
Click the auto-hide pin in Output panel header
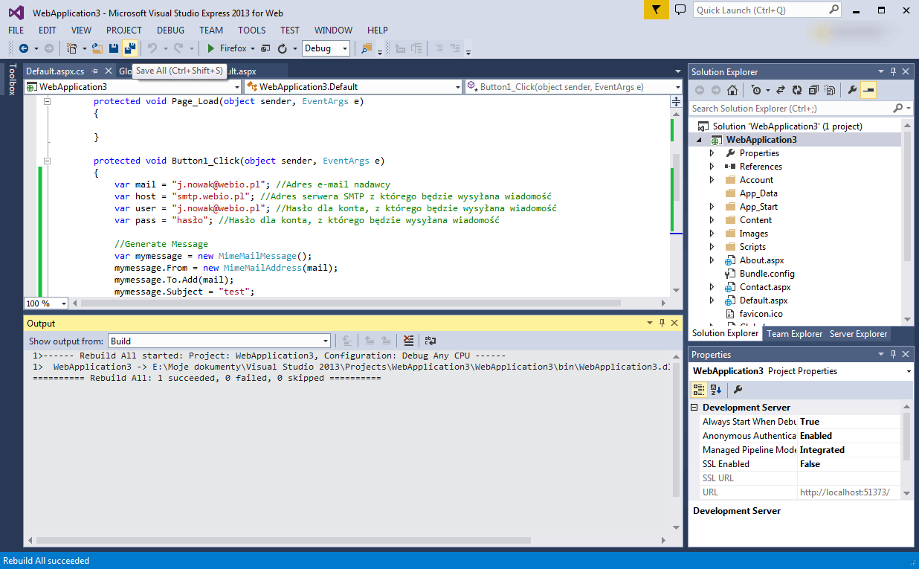point(661,324)
